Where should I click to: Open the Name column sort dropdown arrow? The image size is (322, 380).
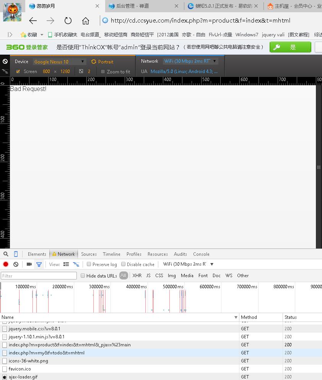[236, 317]
